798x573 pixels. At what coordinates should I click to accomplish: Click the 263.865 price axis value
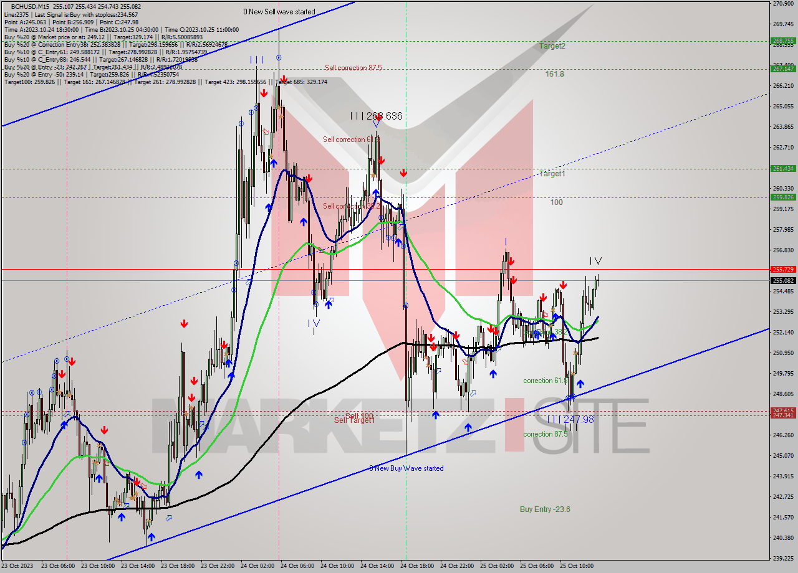point(783,127)
